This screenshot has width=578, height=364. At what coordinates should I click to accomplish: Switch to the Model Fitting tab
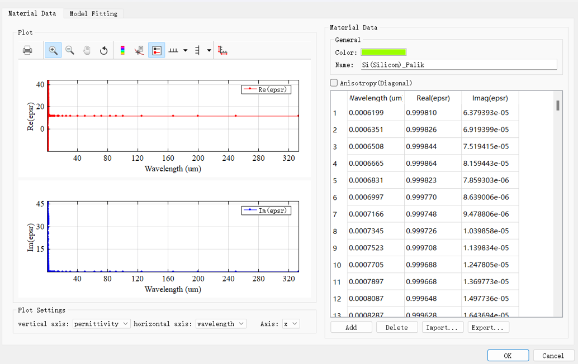pyautogui.click(x=93, y=13)
